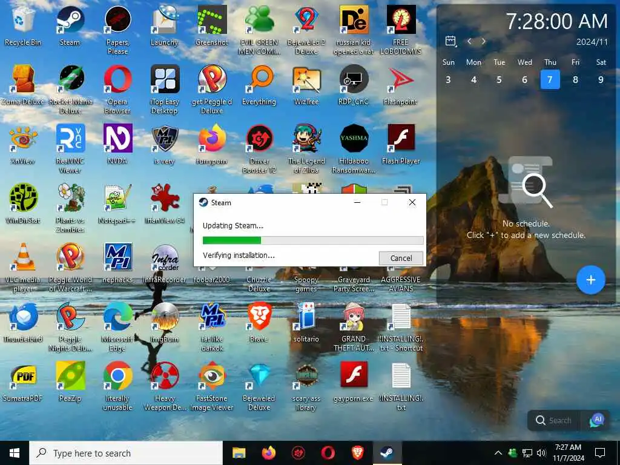
Task: Select the Opera Browser desktop shortcut
Action: [x=117, y=79]
